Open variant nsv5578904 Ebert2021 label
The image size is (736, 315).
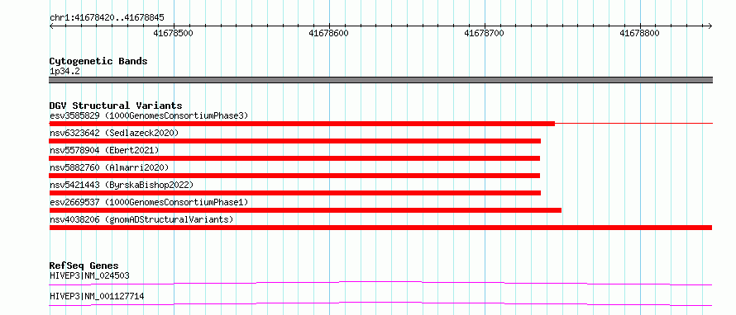(104, 150)
